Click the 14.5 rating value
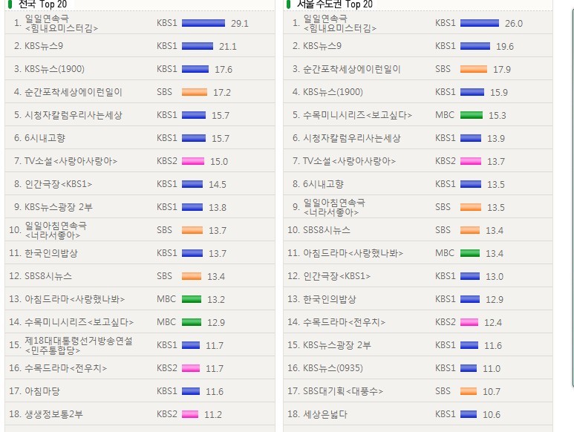This screenshot has height=432, width=574. 218,184
